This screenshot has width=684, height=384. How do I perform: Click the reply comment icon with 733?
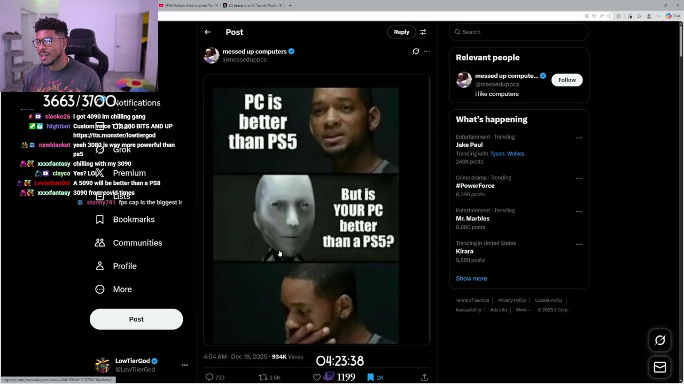tap(209, 377)
